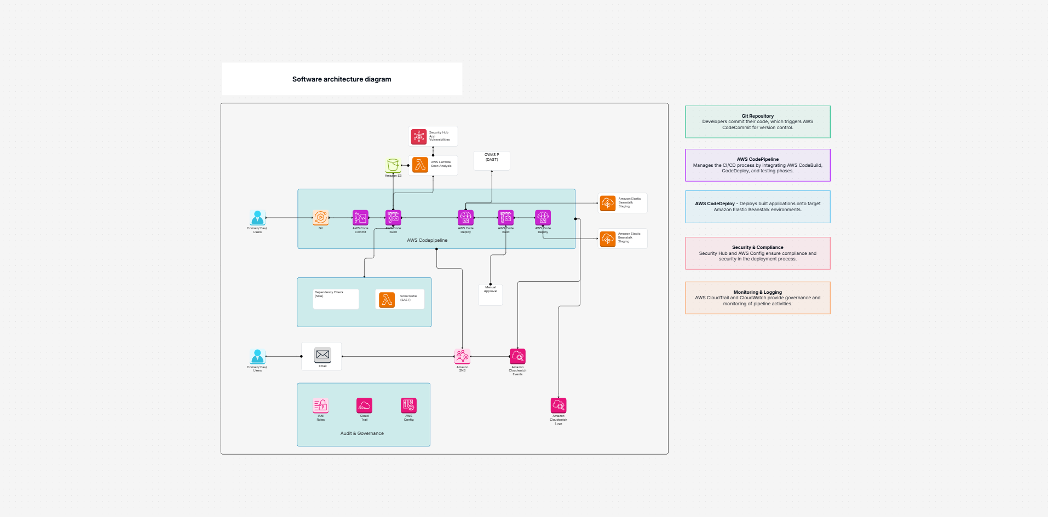Select the 'AWS Codepipeline' container label
Screen dimensions: 1048x517
pyautogui.click(x=427, y=240)
